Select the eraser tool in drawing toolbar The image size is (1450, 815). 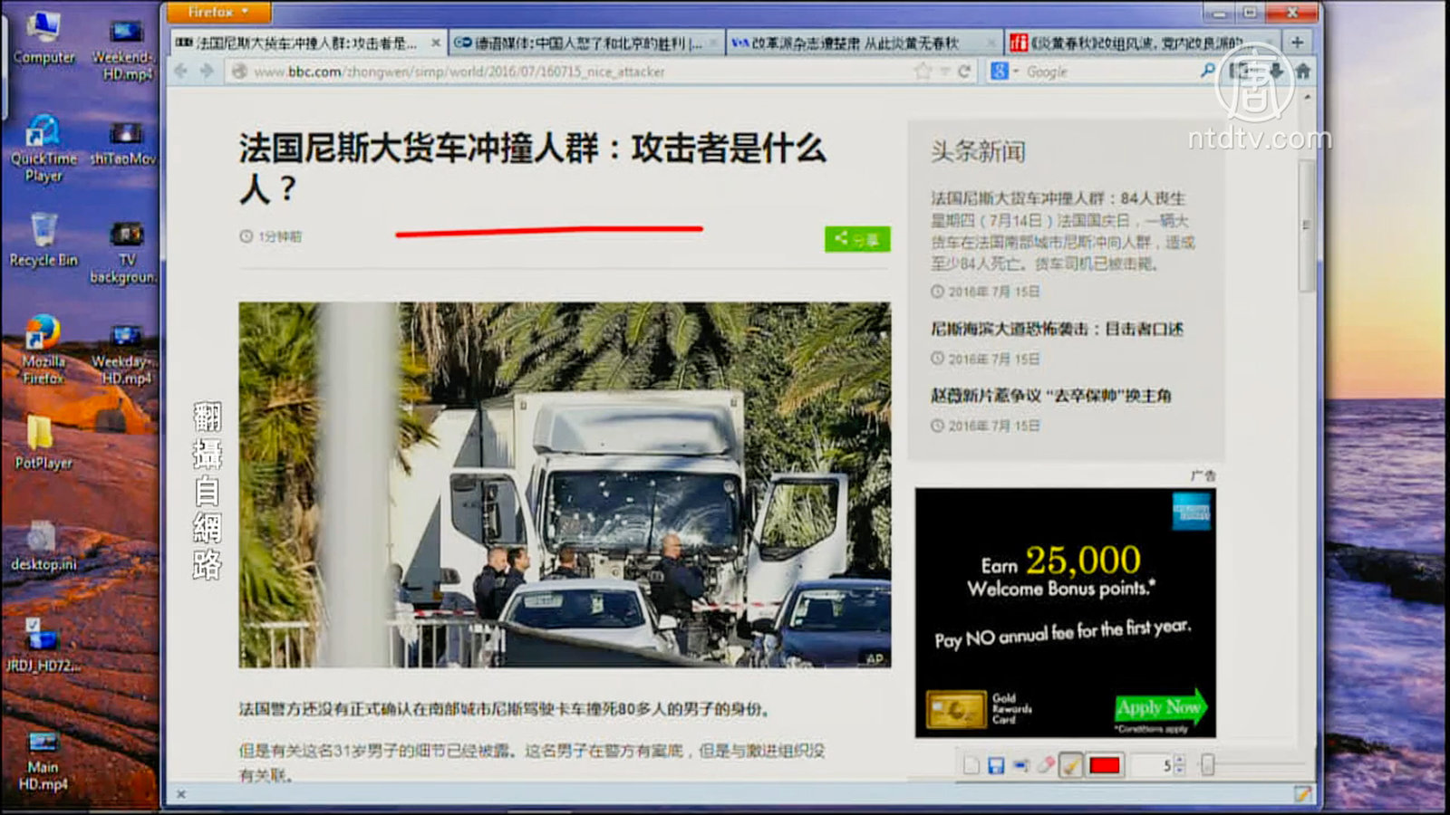click(x=1046, y=766)
